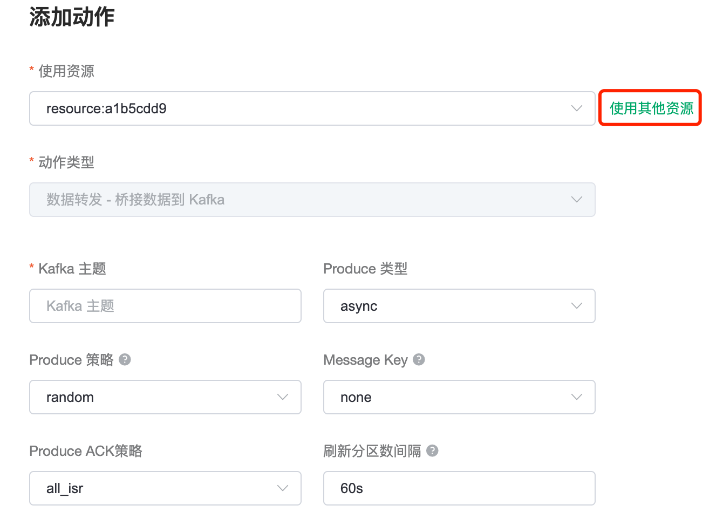The height and width of the screenshot is (519, 723).
Task: Expand the dropdown showing random
Action: (x=156, y=397)
